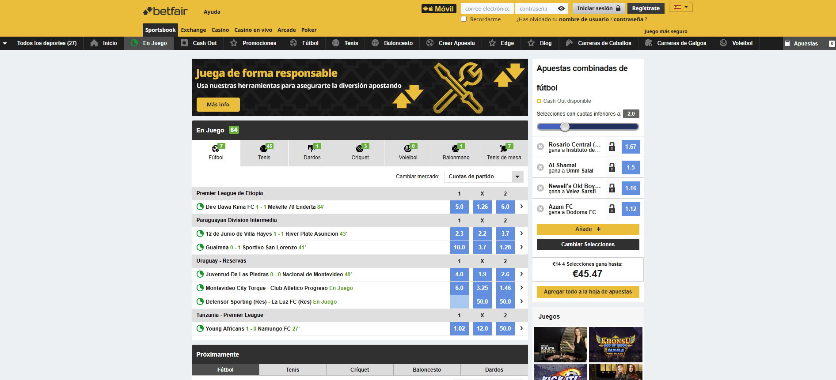836x380 pixels.
Task: Expand 12 de Junio match arrow
Action: pyautogui.click(x=521, y=233)
